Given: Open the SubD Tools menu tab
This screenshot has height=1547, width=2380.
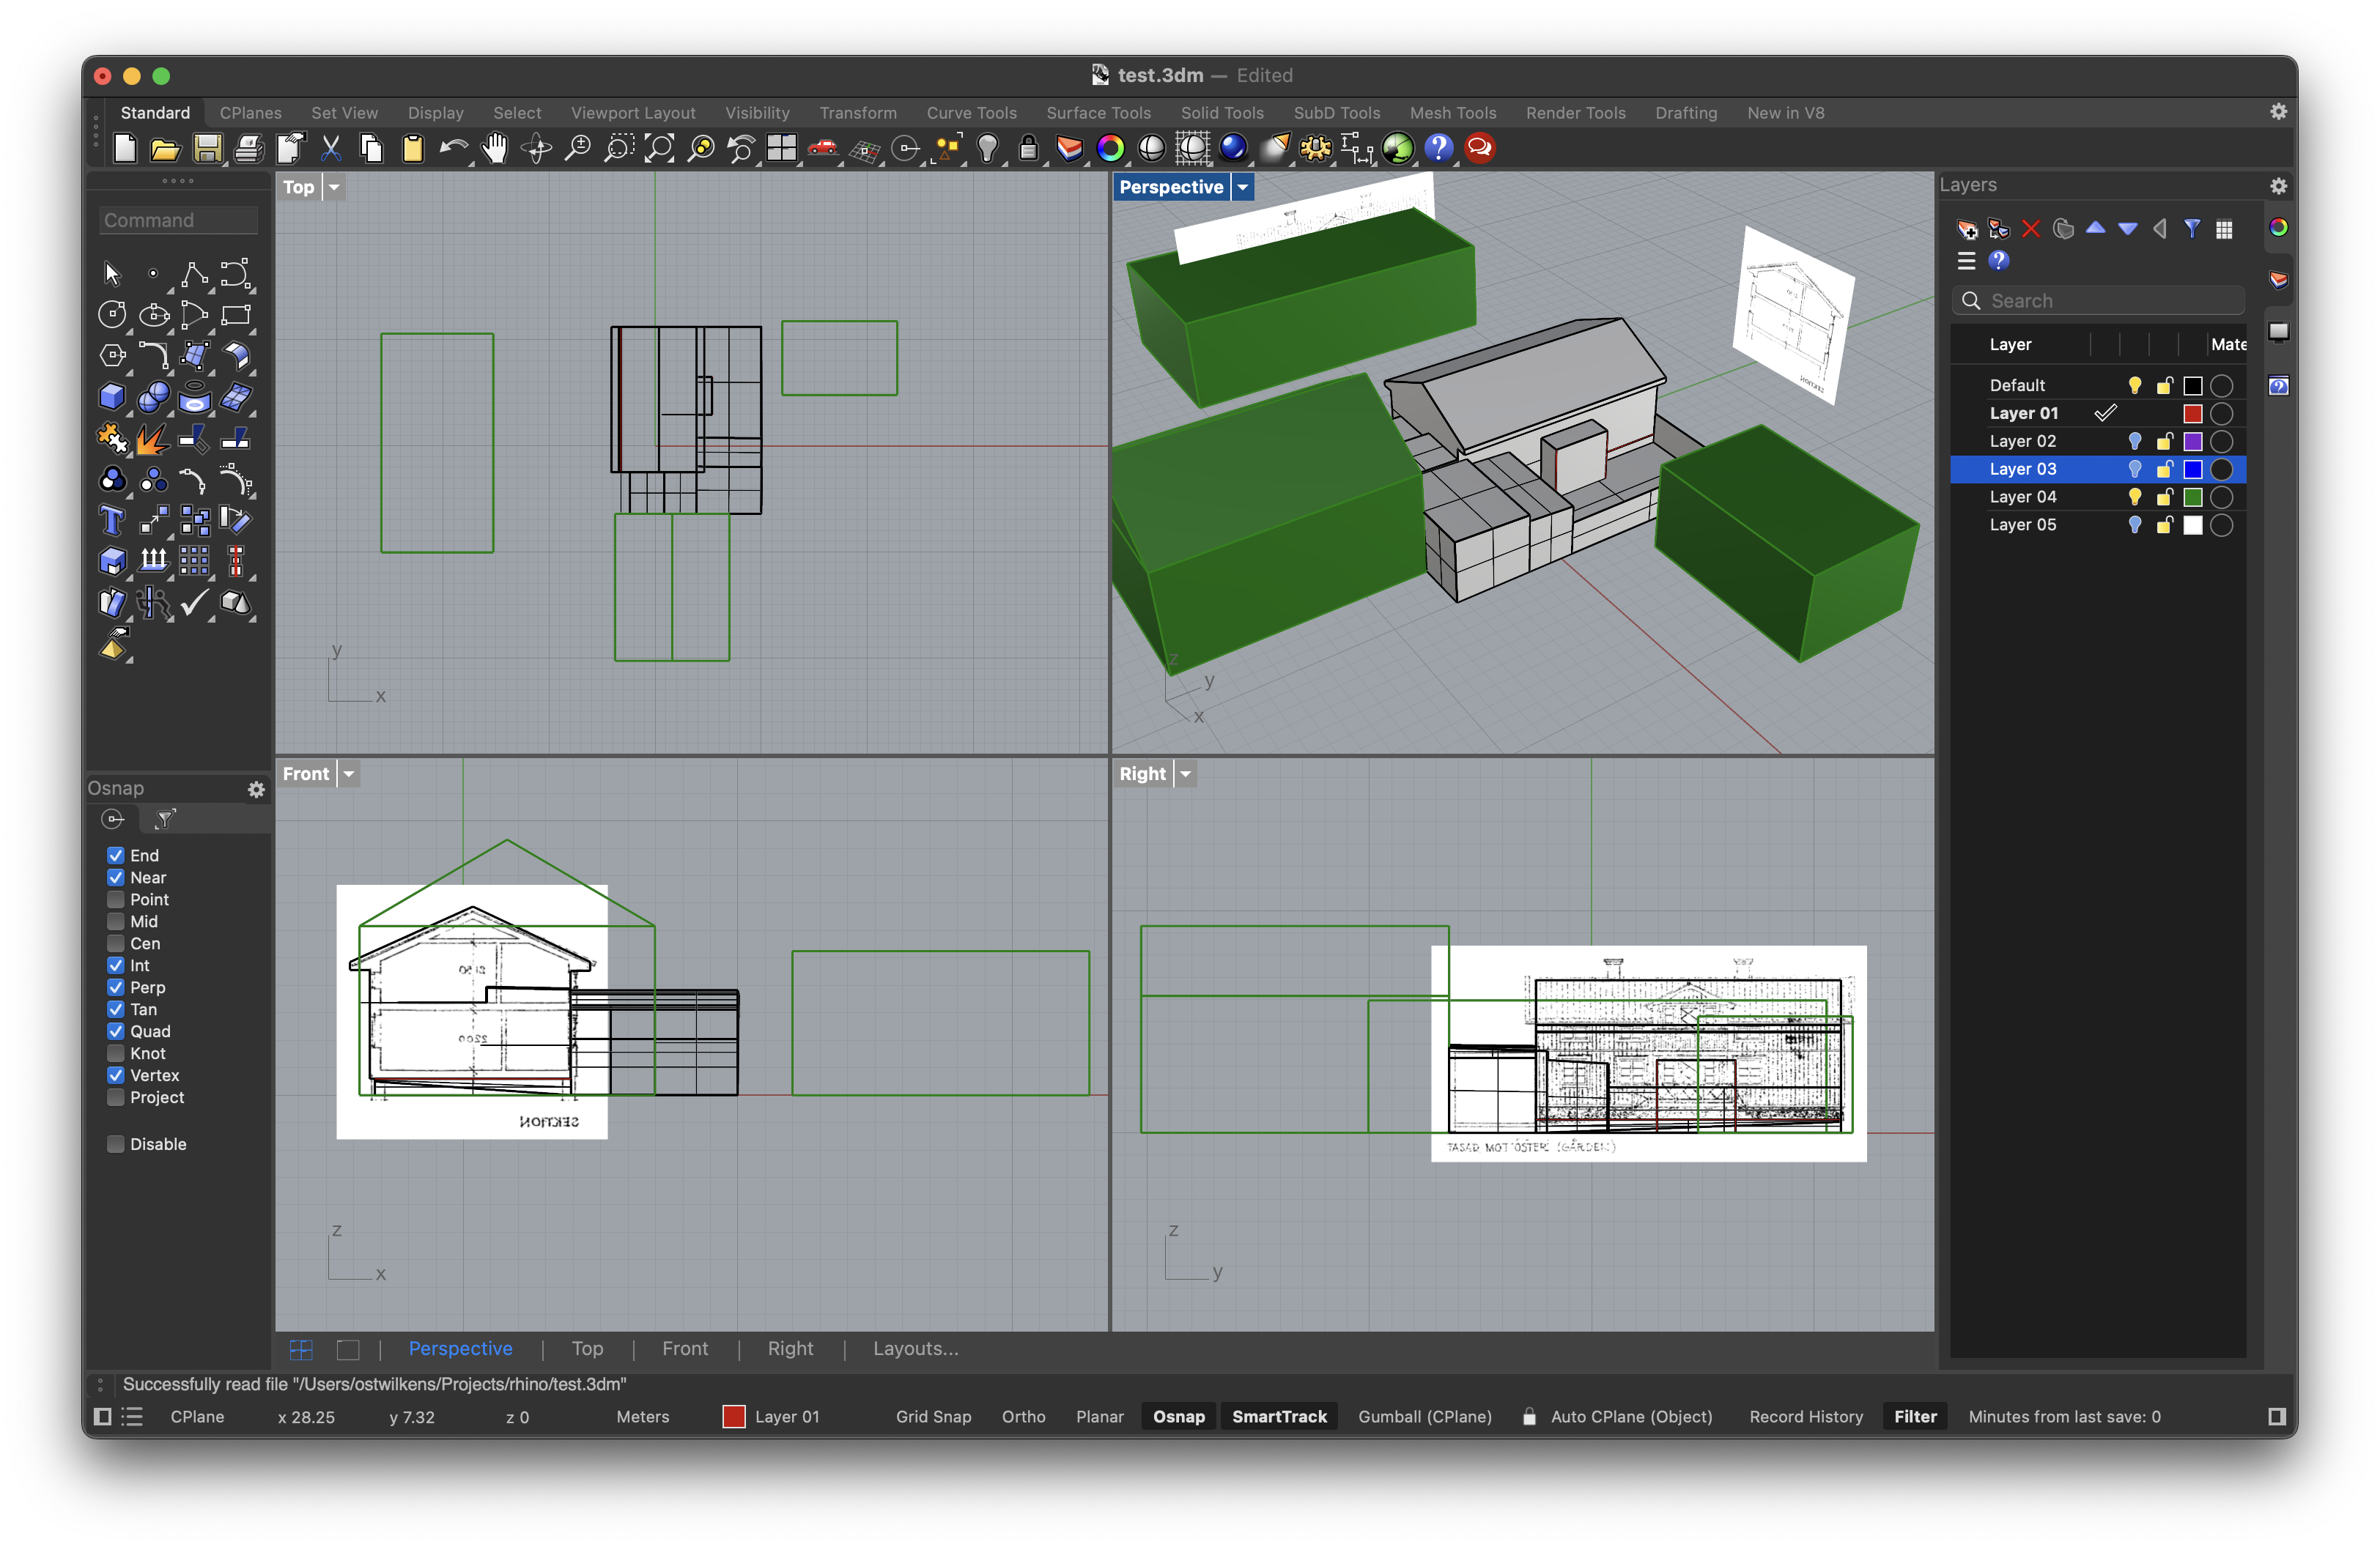Looking at the screenshot, I should click(x=1337, y=113).
